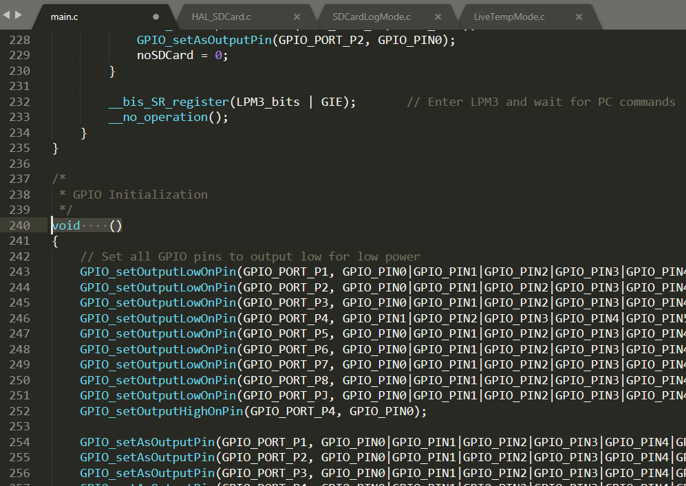Open the SDCardLogMode.c tab
Image resolution: width=686 pixels, height=486 pixels.
[x=371, y=16]
